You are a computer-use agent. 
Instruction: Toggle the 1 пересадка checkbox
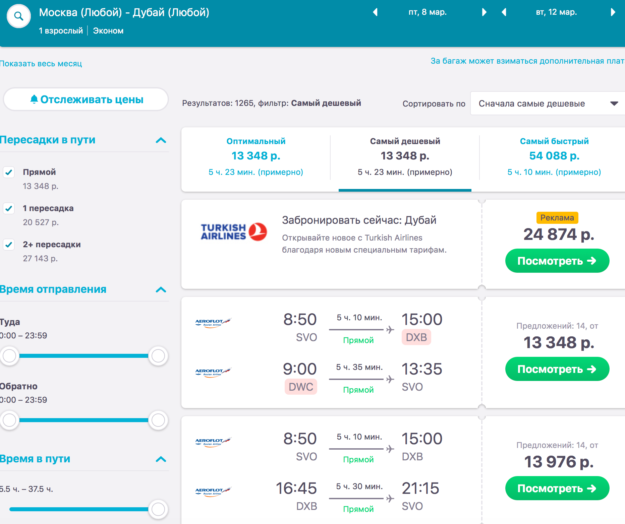pos(9,208)
